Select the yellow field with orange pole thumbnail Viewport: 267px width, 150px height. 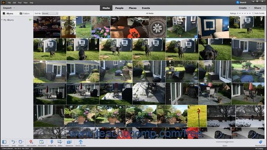coord(197,116)
